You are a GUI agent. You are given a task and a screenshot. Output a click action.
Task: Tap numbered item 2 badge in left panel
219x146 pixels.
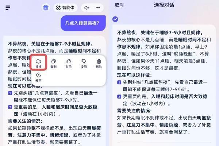10,107
